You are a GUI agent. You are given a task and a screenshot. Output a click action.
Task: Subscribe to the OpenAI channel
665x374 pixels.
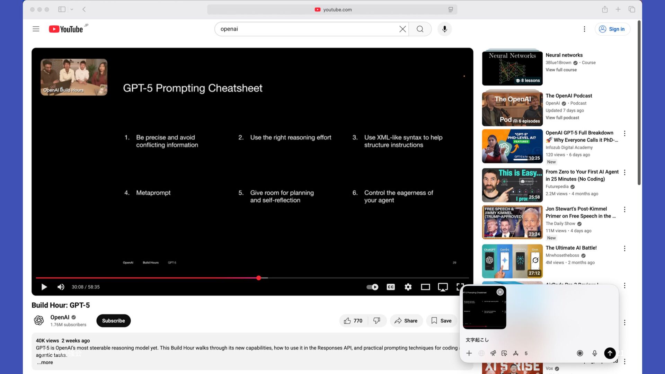click(113, 321)
